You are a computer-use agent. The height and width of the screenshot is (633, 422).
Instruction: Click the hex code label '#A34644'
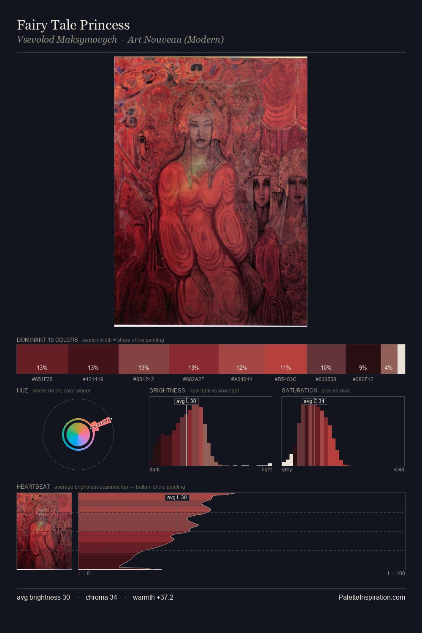pos(242,379)
